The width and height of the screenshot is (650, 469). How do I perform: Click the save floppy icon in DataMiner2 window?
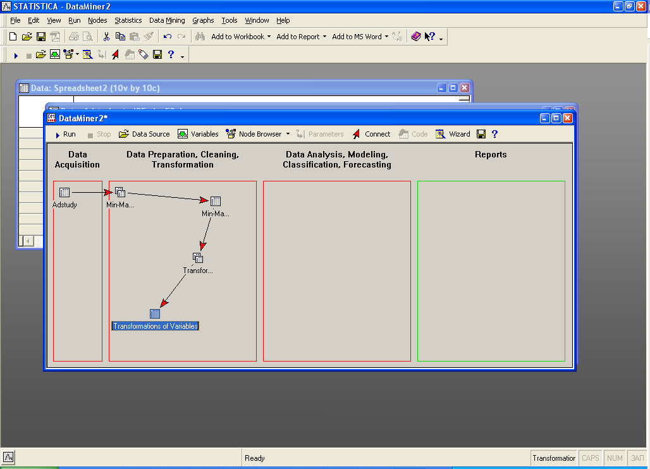coord(481,134)
